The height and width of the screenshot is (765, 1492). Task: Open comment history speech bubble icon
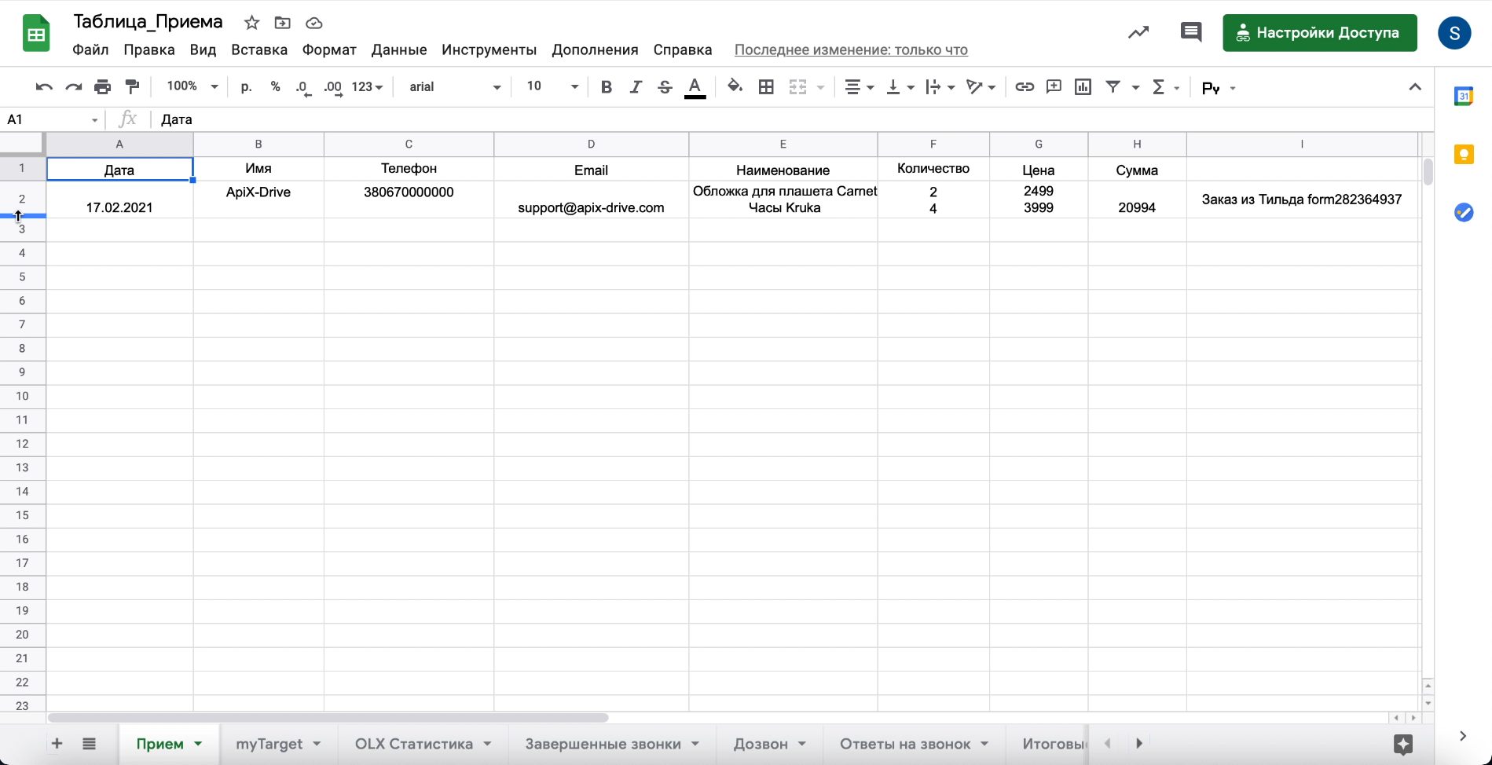click(x=1190, y=33)
